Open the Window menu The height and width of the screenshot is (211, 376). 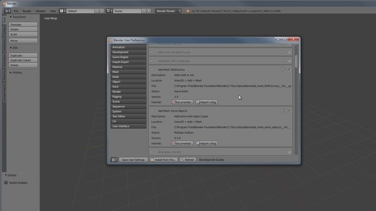pos(41,11)
